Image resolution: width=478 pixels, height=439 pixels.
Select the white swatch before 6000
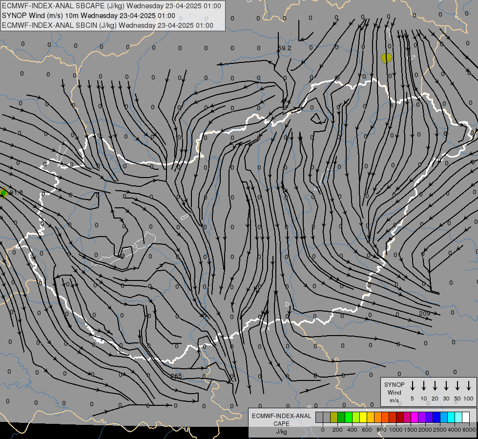tap(466, 417)
